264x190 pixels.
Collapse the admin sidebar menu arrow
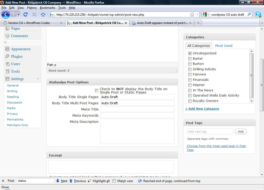click(x=5, y=42)
